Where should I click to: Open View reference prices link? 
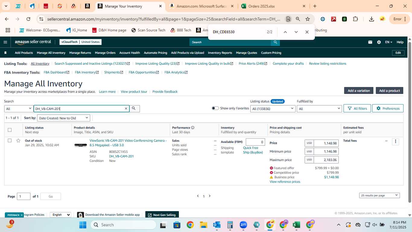coord(285,182)
